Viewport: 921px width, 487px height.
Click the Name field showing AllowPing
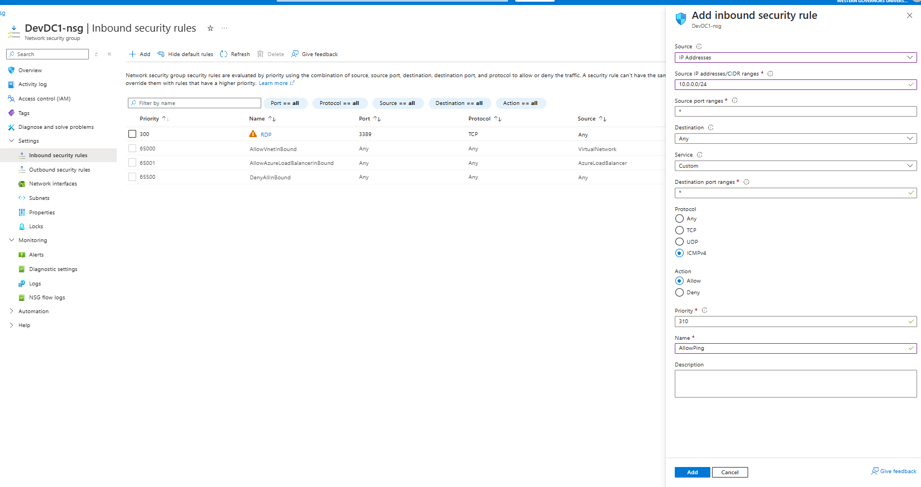pyautogui.click(x=795, y=348)
